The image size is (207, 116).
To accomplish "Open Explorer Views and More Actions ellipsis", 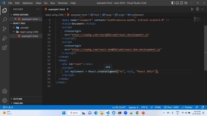I will [x=38, y=9].
